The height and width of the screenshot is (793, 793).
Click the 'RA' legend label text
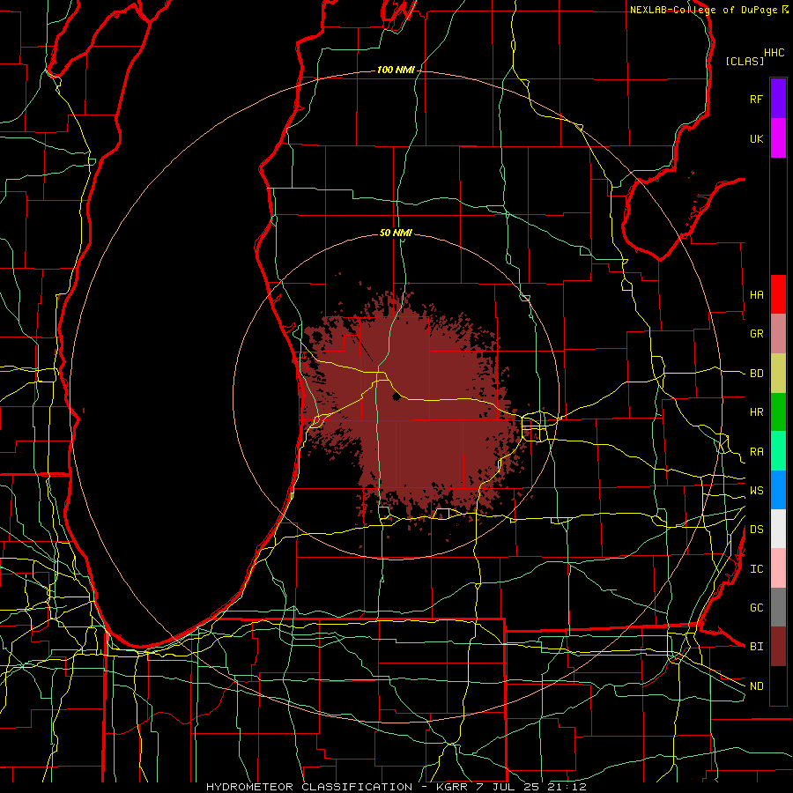(756, 451)
